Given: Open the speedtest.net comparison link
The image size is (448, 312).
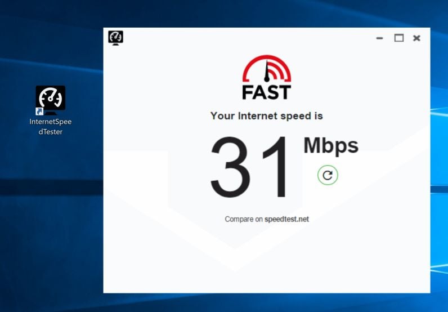Looking at the screenshot, I should pos(286,219).
